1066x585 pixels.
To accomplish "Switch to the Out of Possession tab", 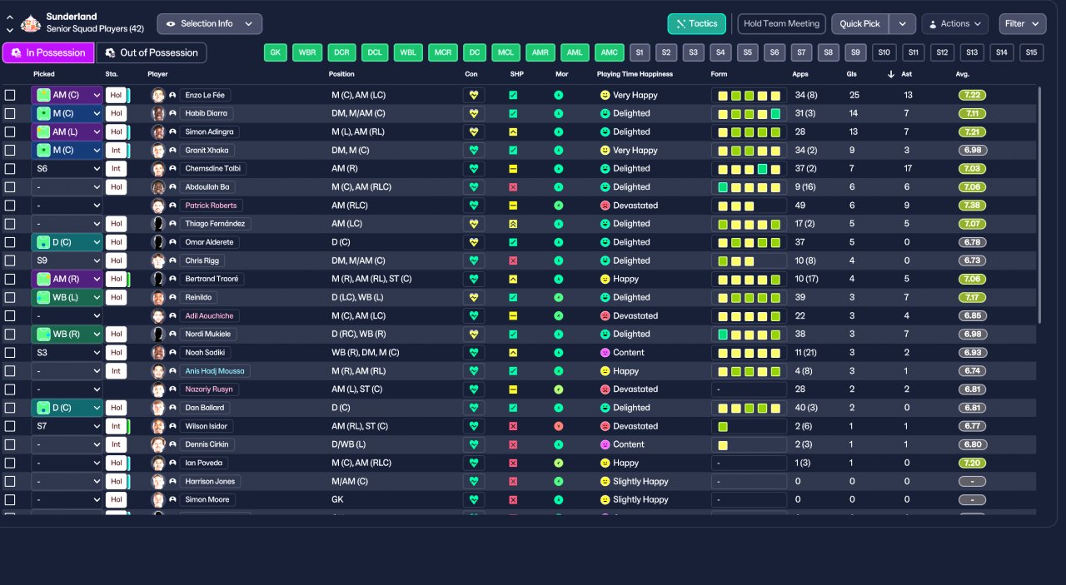I will 152,52.
